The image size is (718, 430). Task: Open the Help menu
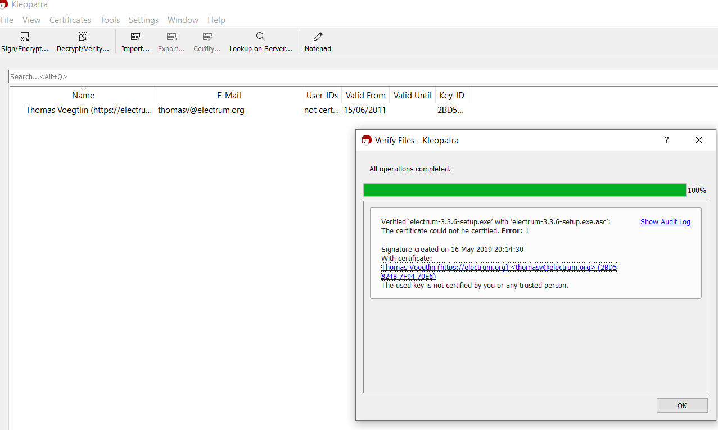click(x=216, y=20)
